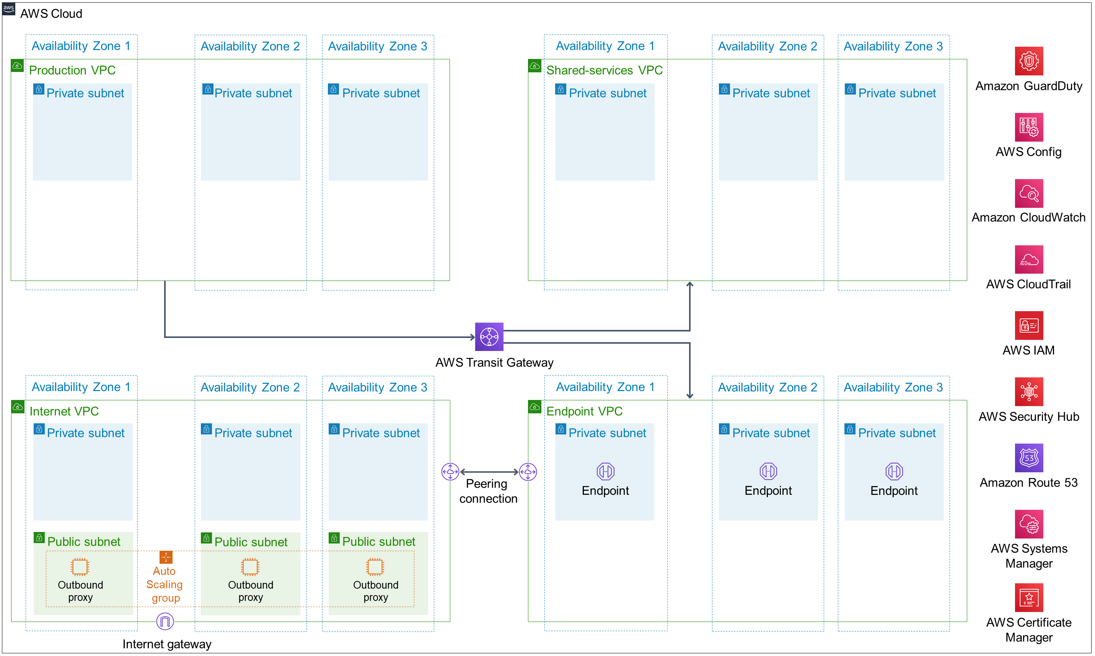Click the 'AWS Transit Gateway' label
1095x656 pixels.
click(x=494, y=363)
